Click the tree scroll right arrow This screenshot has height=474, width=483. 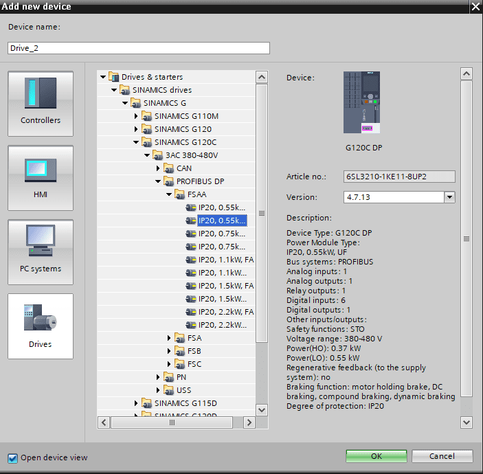[249, 422]
